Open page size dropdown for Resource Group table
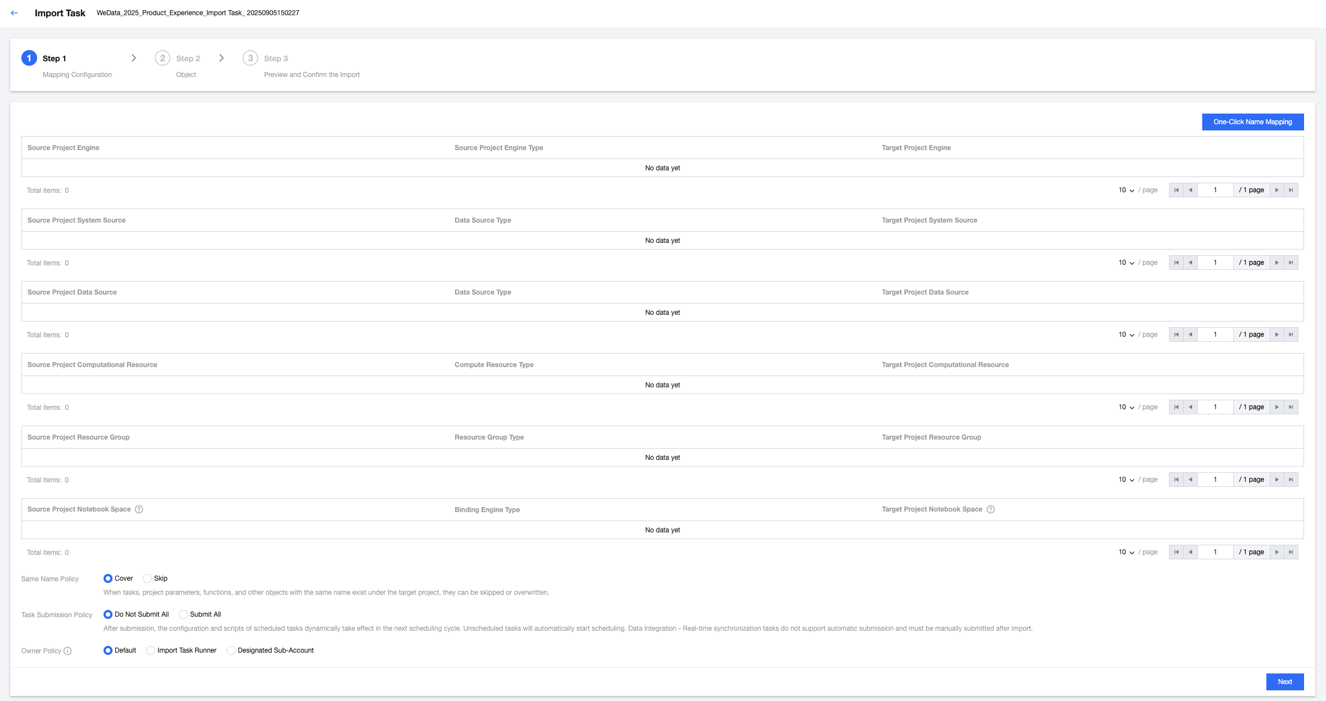 click(1126, 480)
